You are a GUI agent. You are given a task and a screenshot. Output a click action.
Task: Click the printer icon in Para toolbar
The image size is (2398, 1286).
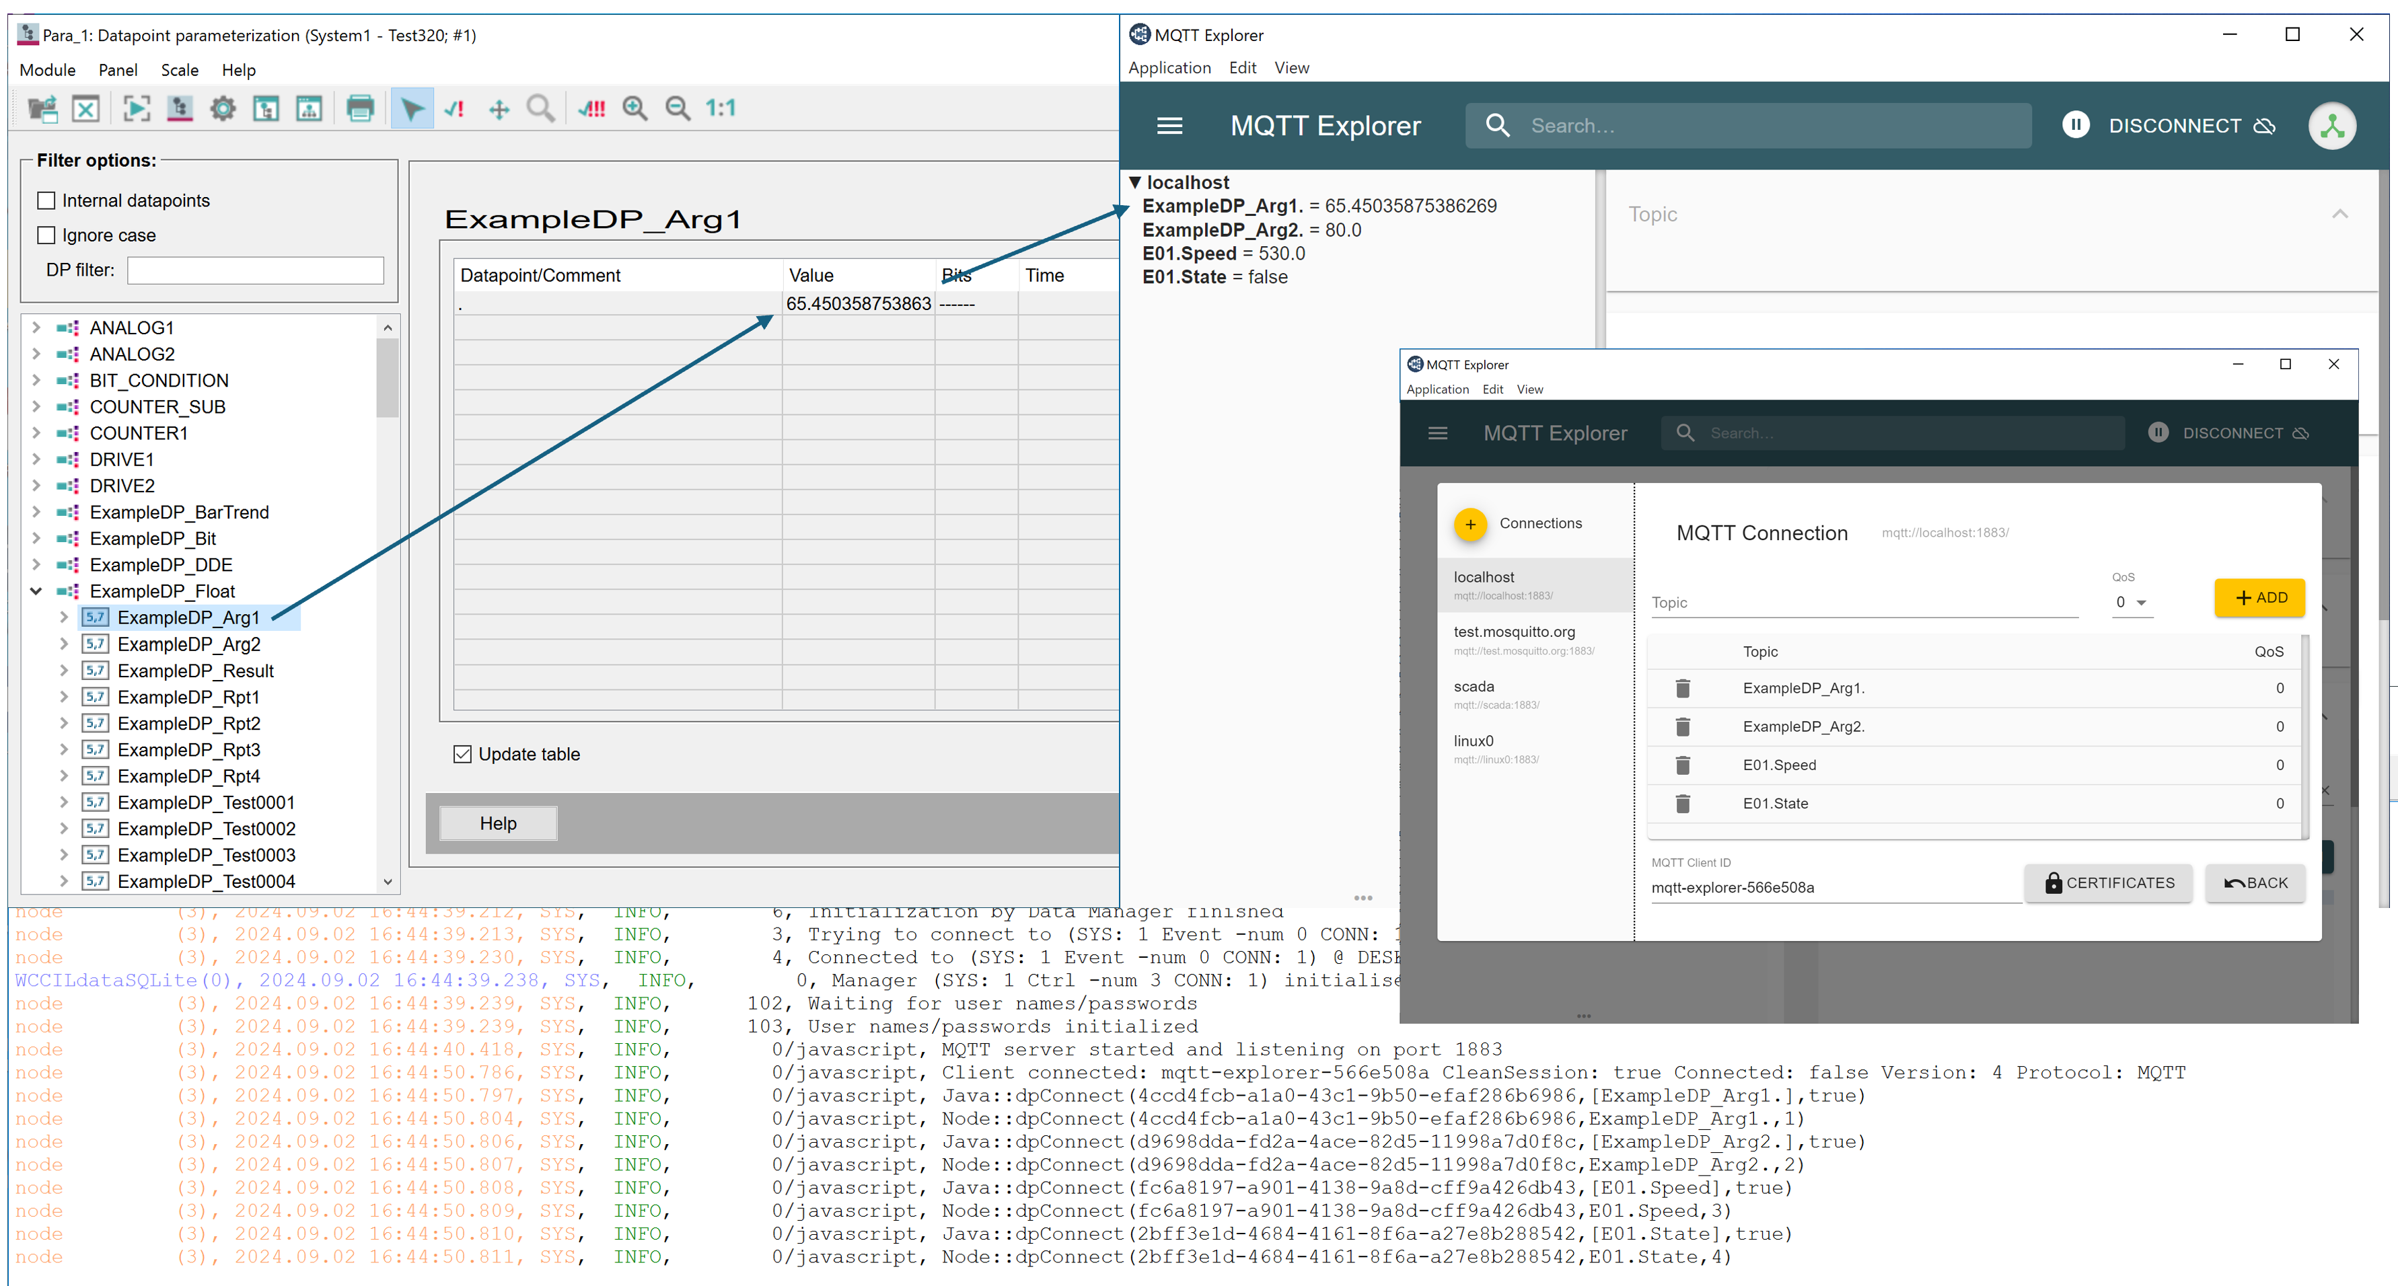360,109
